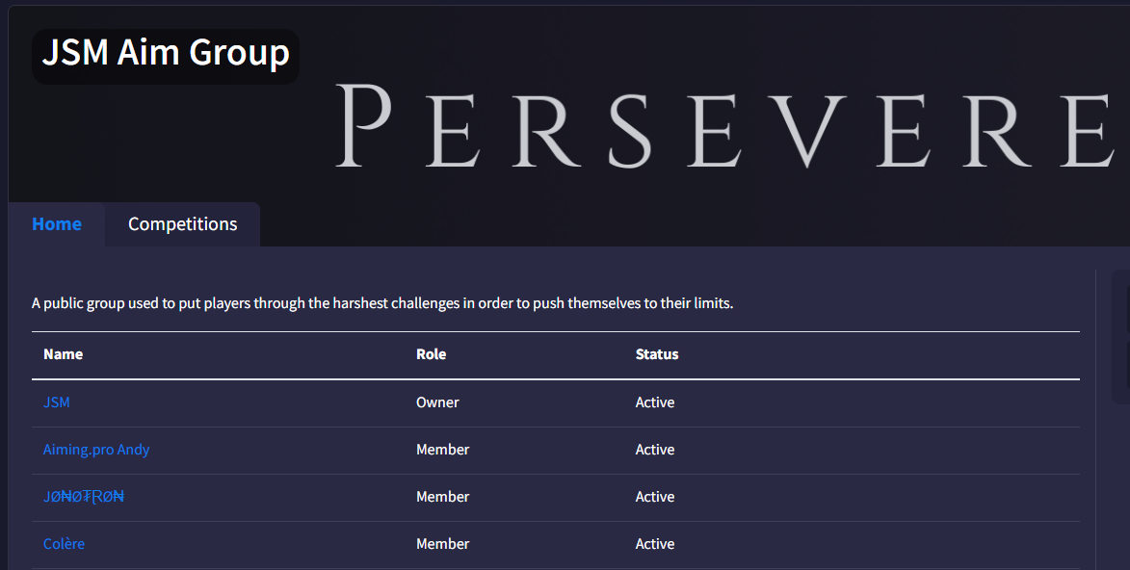Click the Active status in JSM's row
Viewport: 1130px width, 570px height.
pos(655,402)
